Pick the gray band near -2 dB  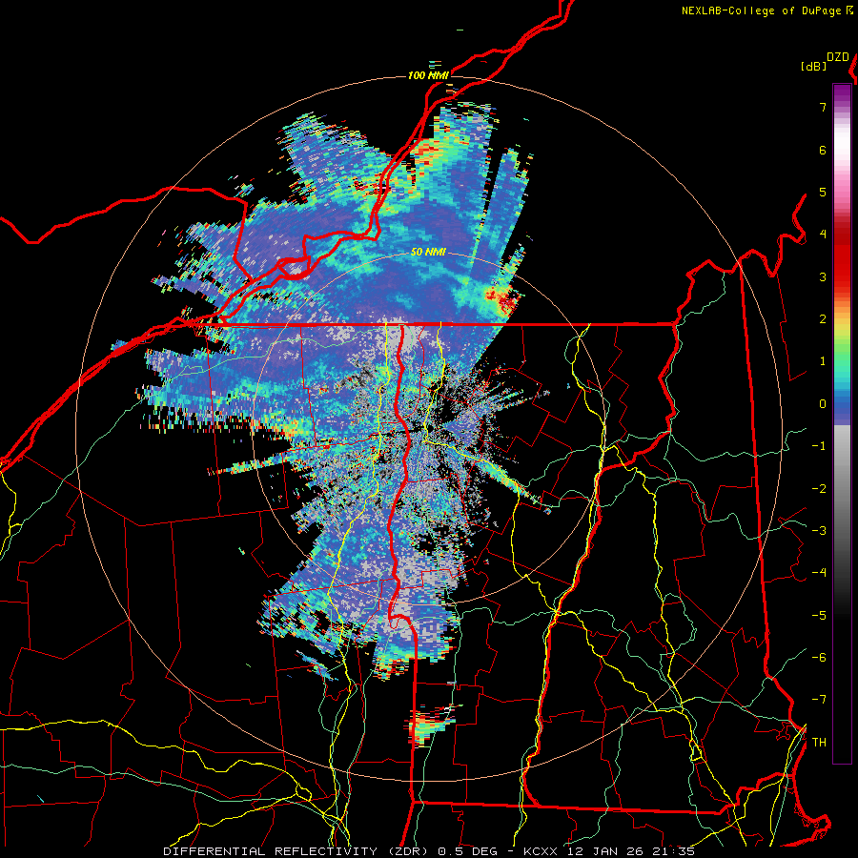tap(842, 489)
